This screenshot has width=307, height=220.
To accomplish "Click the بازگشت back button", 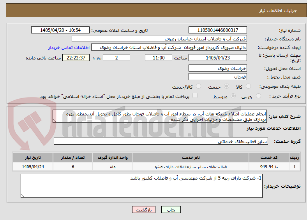I will 144,210.
